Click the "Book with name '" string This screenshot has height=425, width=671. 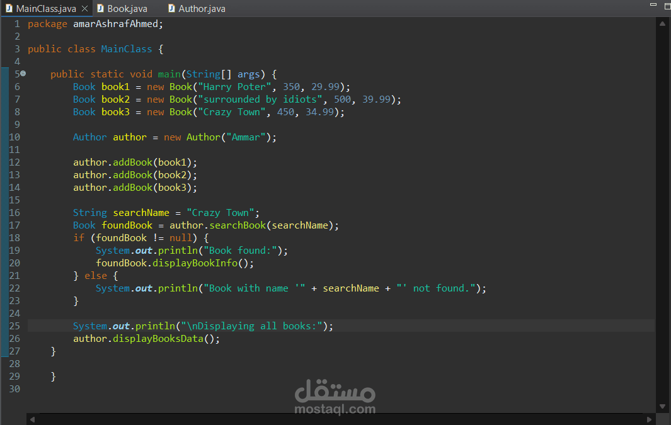click(254, 288)
